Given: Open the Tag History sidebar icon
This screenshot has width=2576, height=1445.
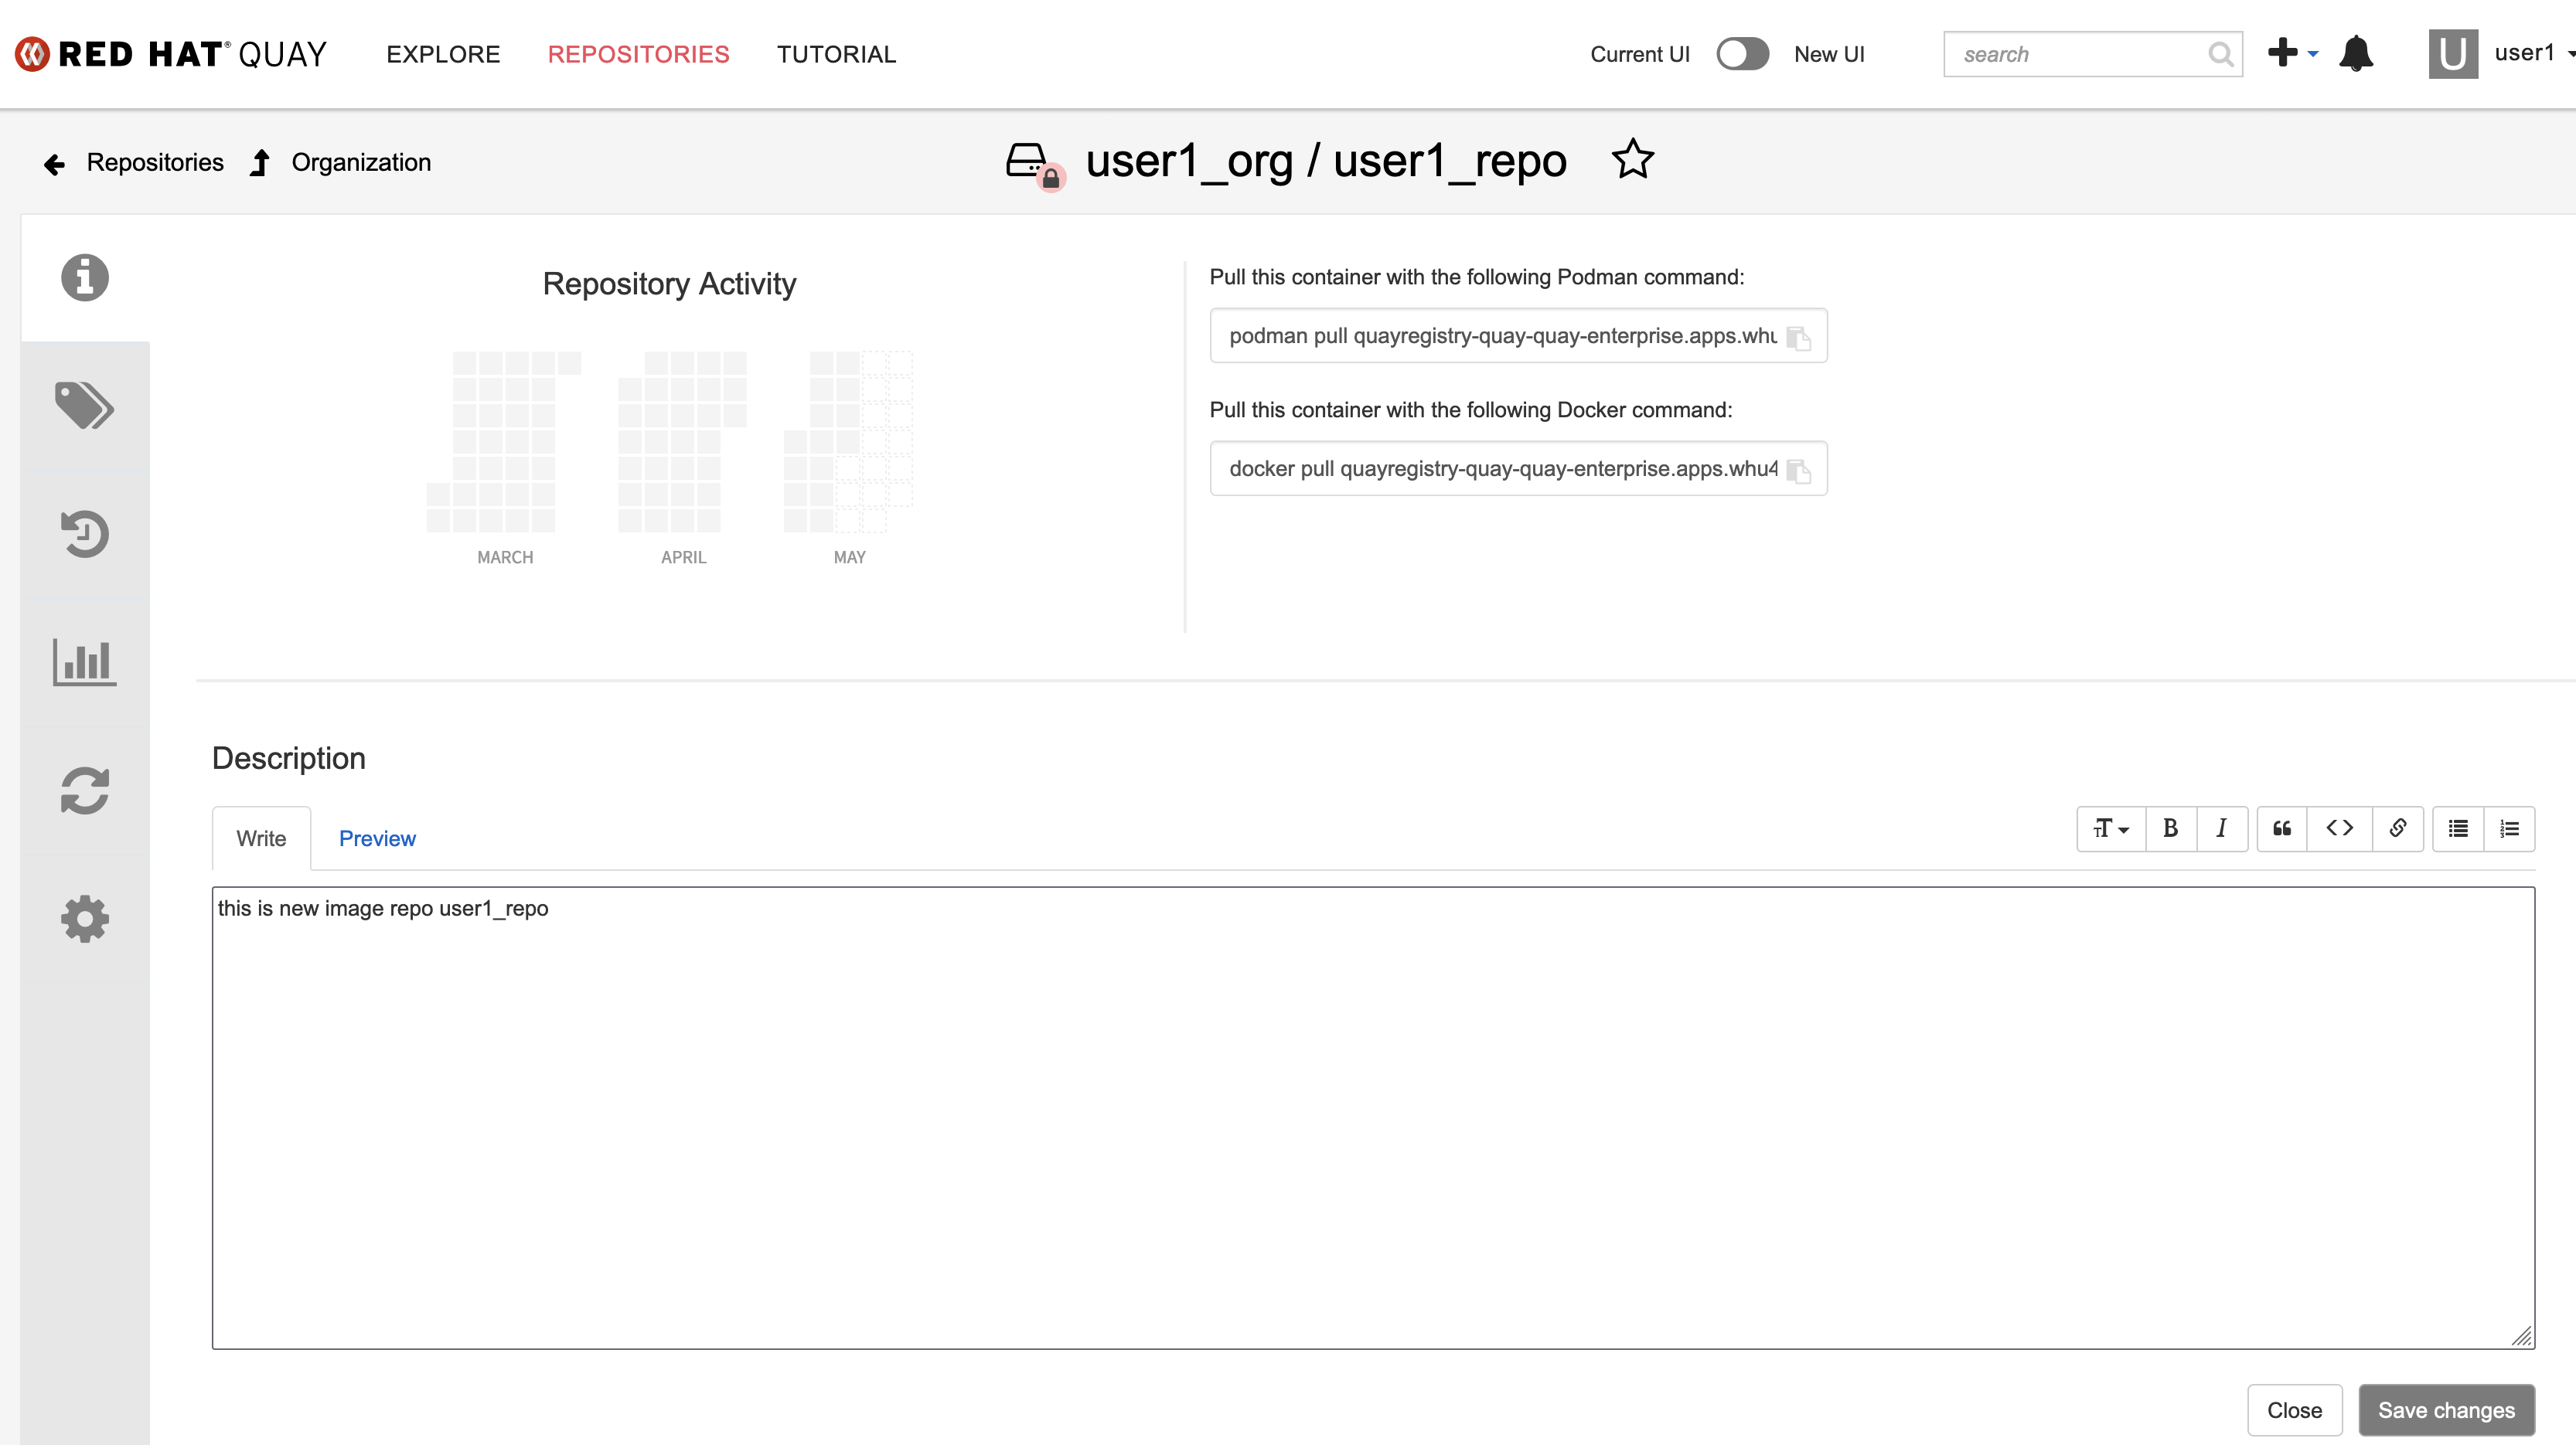Looking at the screenshot, I should tap(84, 534).
